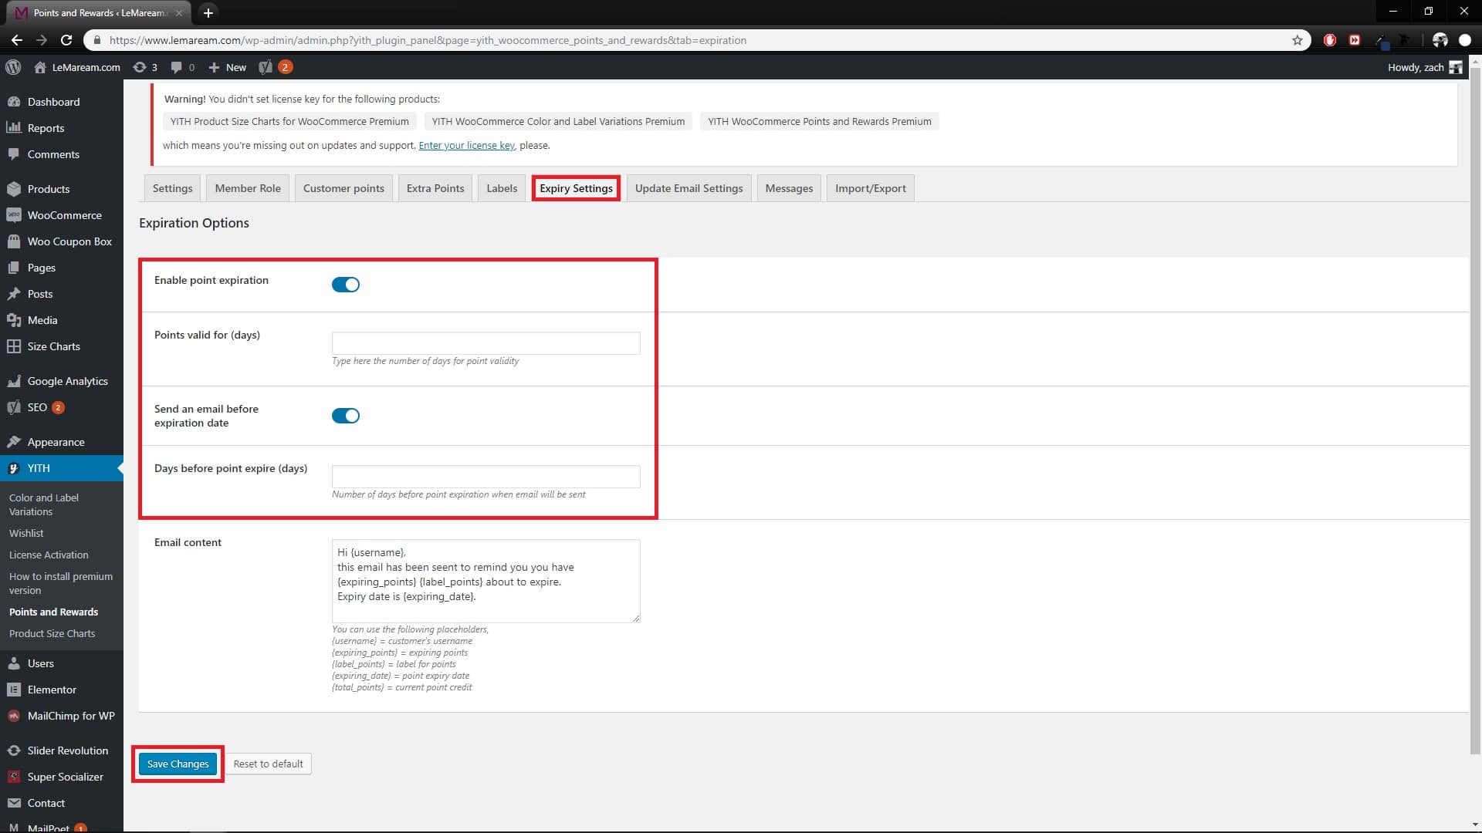Image resolution: width=1482 pixels, height=833 pixels.
Task: Follow the Enter your license key link
Action: 466,145
